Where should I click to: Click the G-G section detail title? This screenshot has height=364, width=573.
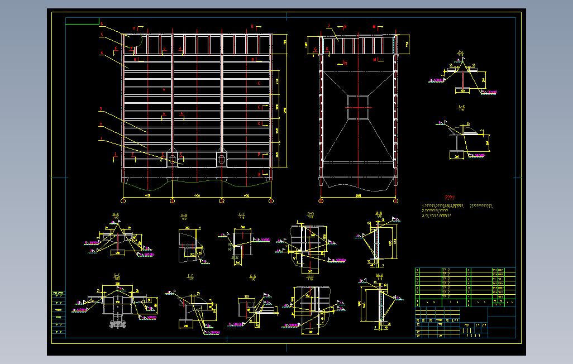pos(252,276)
